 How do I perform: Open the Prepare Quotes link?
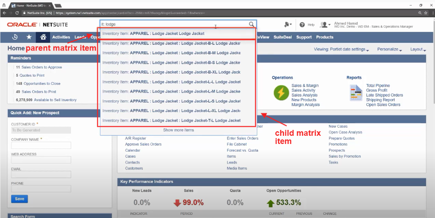pos(342,138)
